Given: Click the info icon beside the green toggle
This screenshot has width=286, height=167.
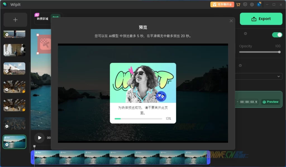Looking at the screenshot, I should click(x=246, y=34).
